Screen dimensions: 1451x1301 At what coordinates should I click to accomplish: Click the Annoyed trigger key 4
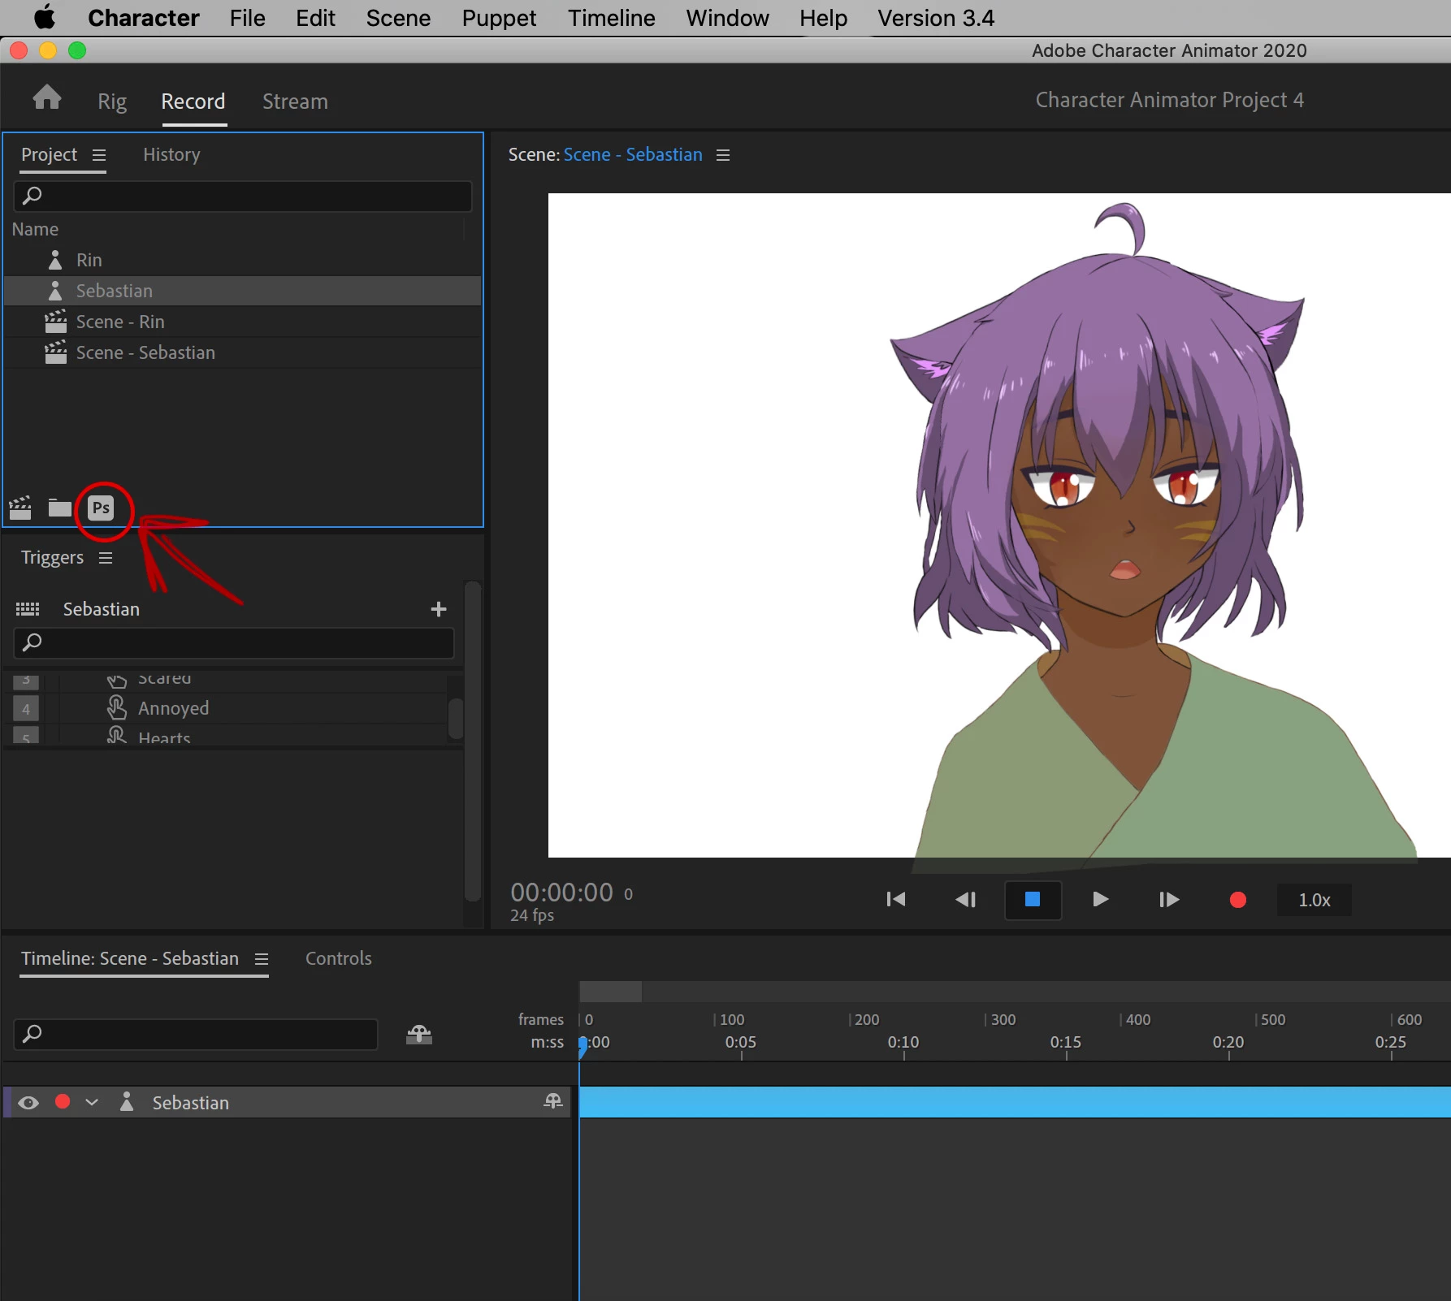click(x=26, y=709)
